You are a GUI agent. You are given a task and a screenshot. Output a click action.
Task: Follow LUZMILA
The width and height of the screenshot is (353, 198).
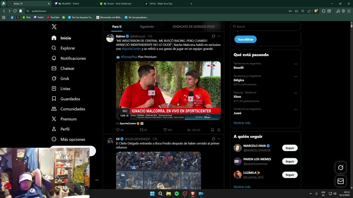click(x=290, y=175)
